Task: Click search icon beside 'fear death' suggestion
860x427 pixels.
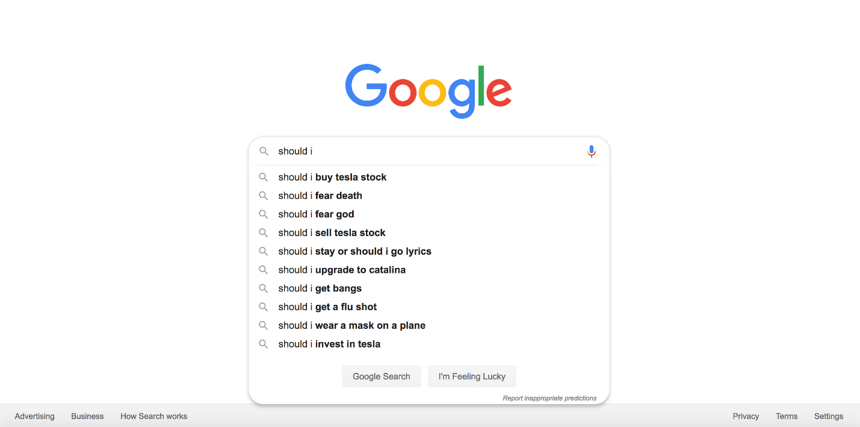Action: point(264,196)
